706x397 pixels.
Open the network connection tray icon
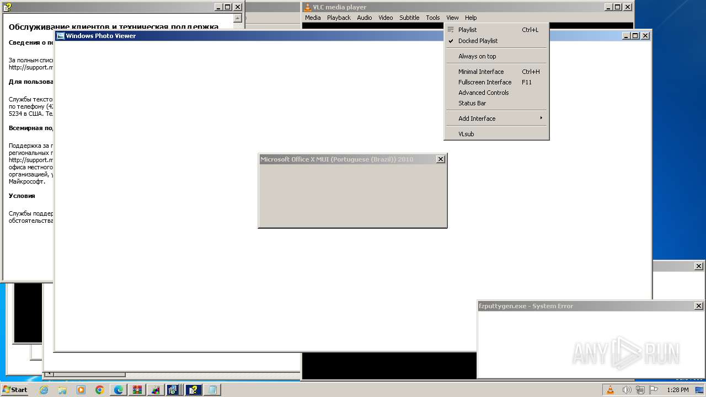click(x=640, y=390)
